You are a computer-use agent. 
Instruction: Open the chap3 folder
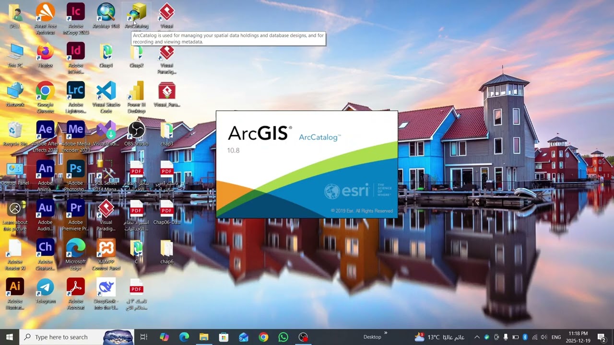167,134
